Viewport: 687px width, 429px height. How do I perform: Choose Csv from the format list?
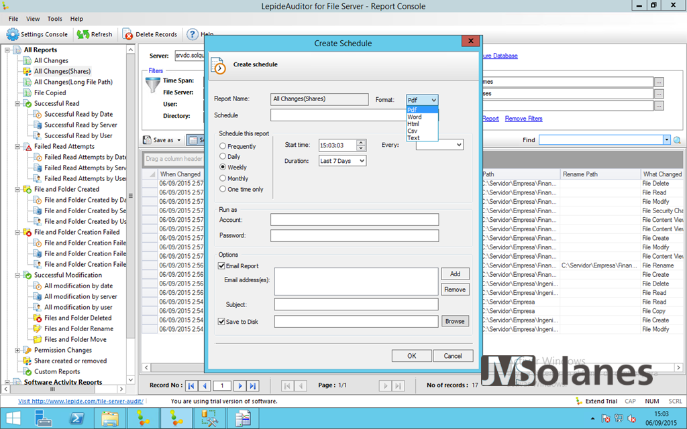[423, 131]
